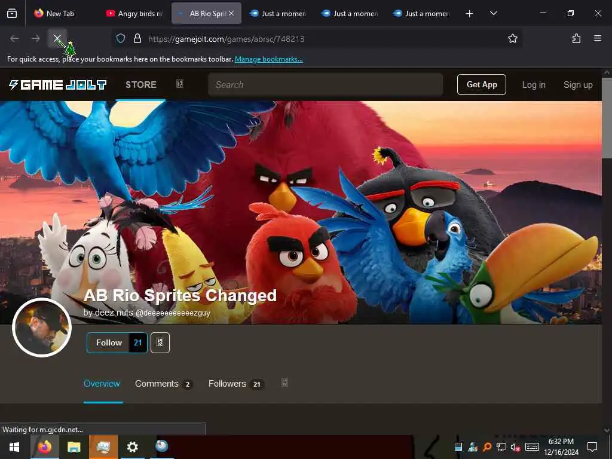Open the options icon next to Follow
The height and width of the screenshot is (459, 612).
tap(160, 342)
